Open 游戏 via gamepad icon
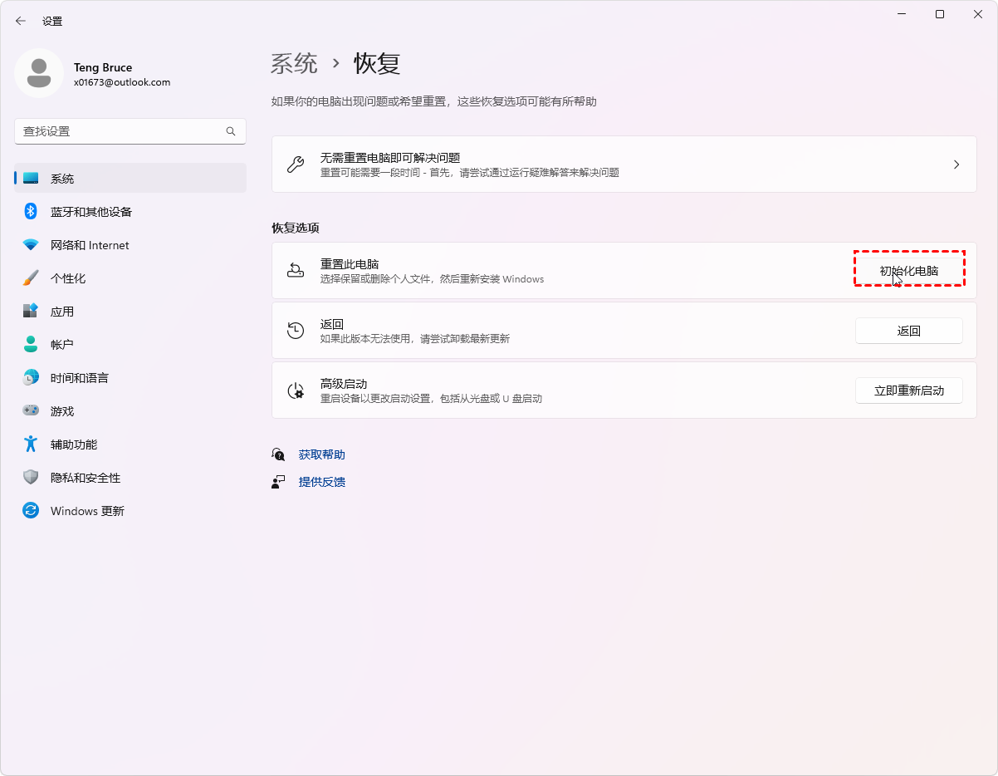 [31, 411]
